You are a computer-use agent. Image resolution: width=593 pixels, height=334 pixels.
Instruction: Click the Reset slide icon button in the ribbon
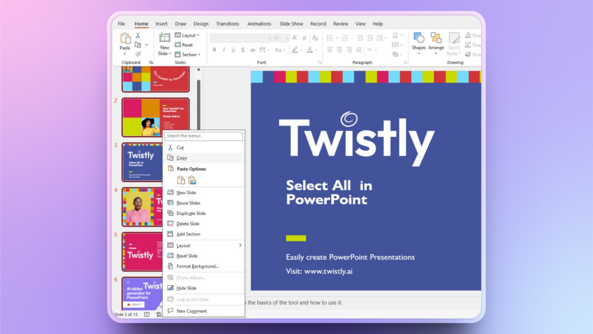[184, 45]
